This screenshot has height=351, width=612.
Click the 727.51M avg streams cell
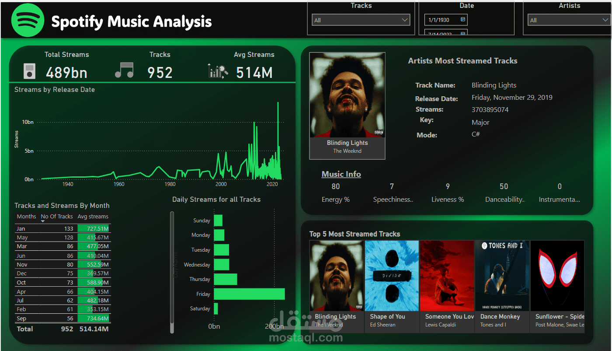click(94, 228)
